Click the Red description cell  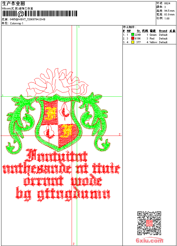click(x=152, y=39)
